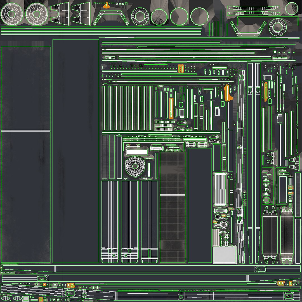Pick the largest orange curved blade-shaped island
This screenshot has height=302, width=302.
point(228,93)
